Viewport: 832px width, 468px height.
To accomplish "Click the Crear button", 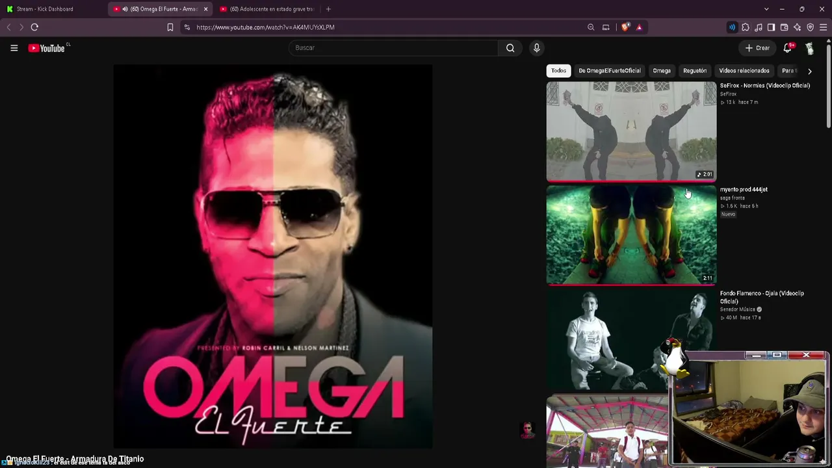I will 757,47.
